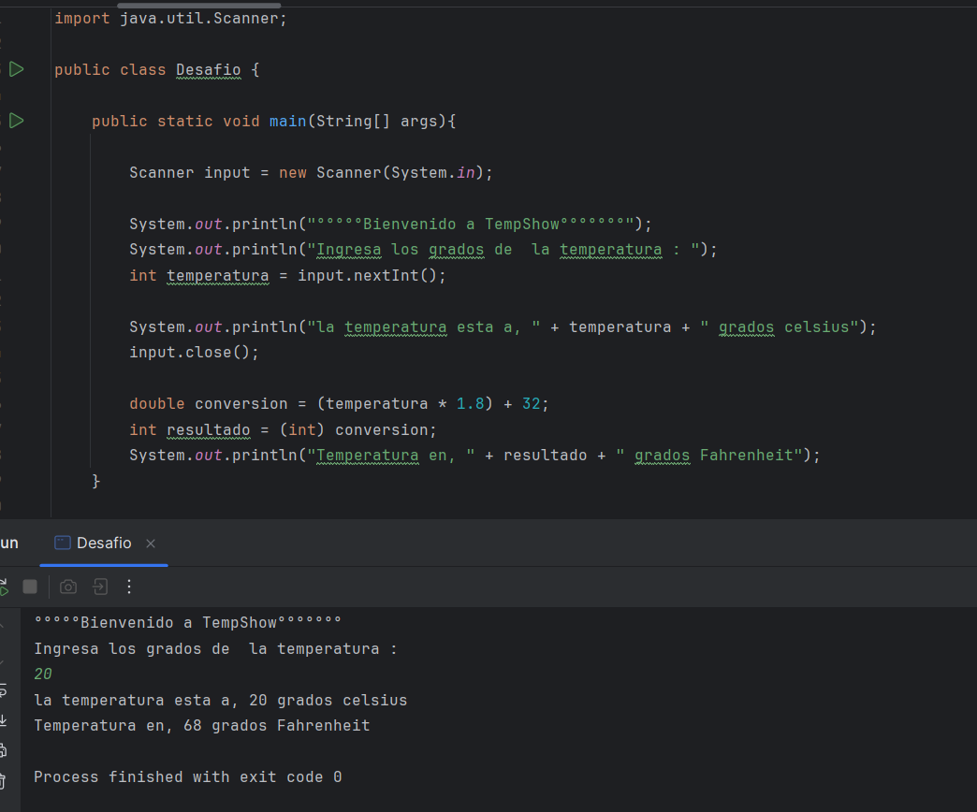The height and width of the screenshot is (812, 977).
Task: Click the user input value 20 in console
Action: (x=43, y=674)
